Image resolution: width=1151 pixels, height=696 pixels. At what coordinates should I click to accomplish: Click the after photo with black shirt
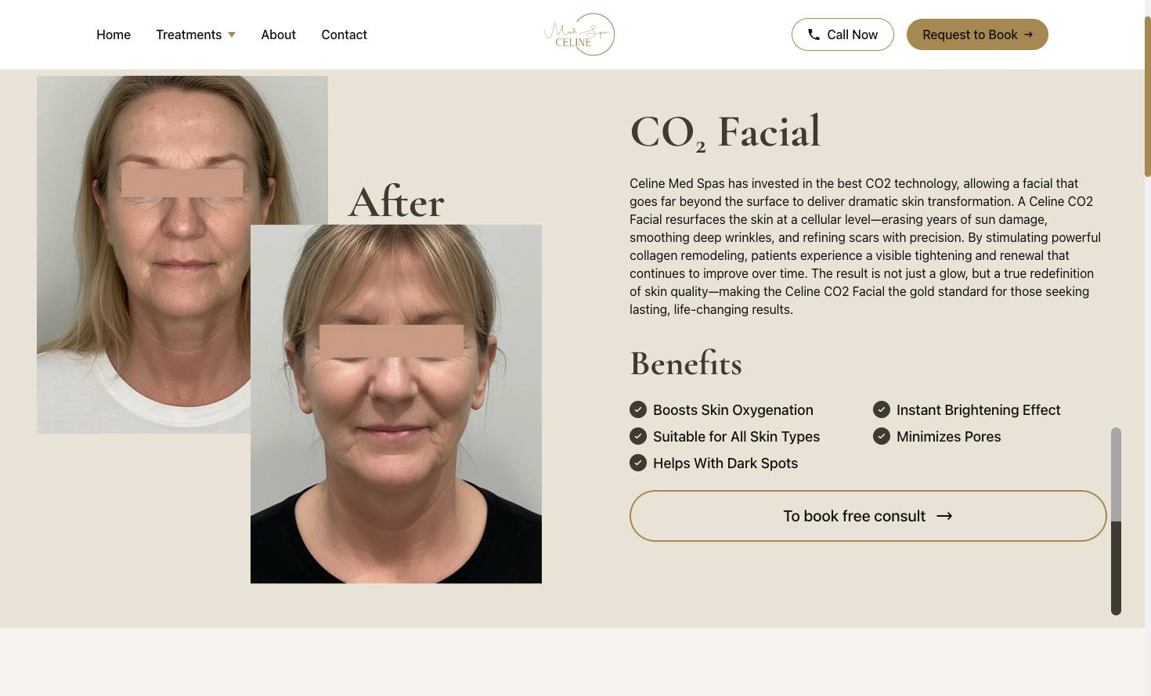pos(396,404)
